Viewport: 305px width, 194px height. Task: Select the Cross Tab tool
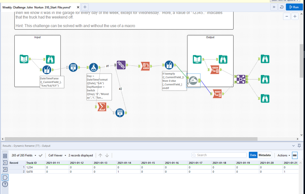tap(145, 66)
